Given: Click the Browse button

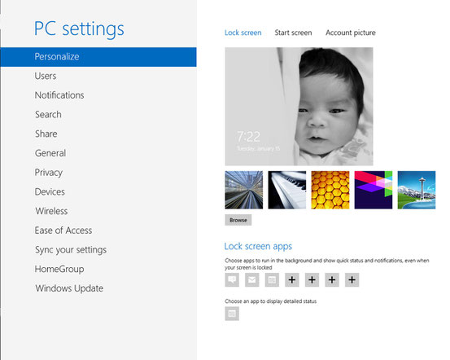Looking at the screenshot, I should coord(238,220).
